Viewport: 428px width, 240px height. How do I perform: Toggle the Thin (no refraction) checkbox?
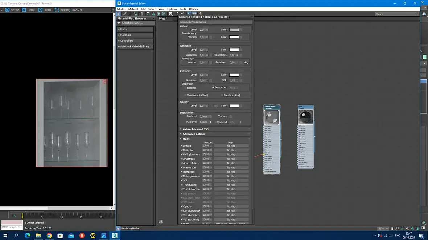185,95
